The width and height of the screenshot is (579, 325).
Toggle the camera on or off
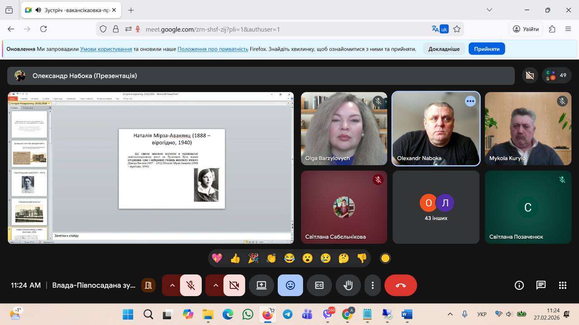pyautogui.click(x=234, y=285)
